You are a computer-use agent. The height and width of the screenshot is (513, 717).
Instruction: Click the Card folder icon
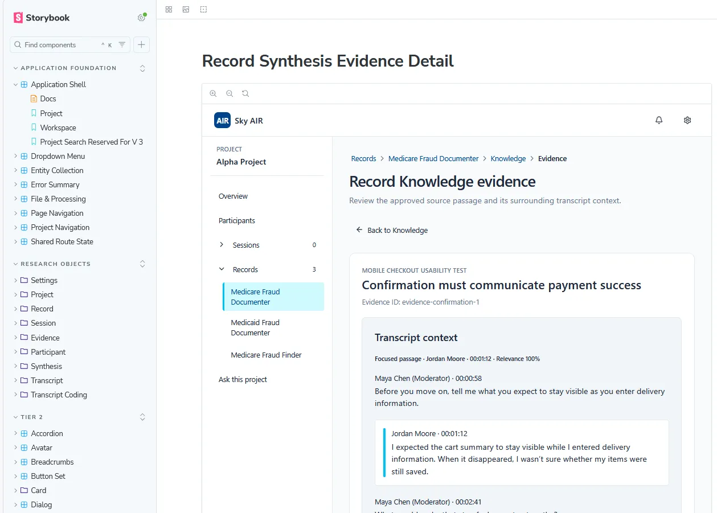pos(24,490)
